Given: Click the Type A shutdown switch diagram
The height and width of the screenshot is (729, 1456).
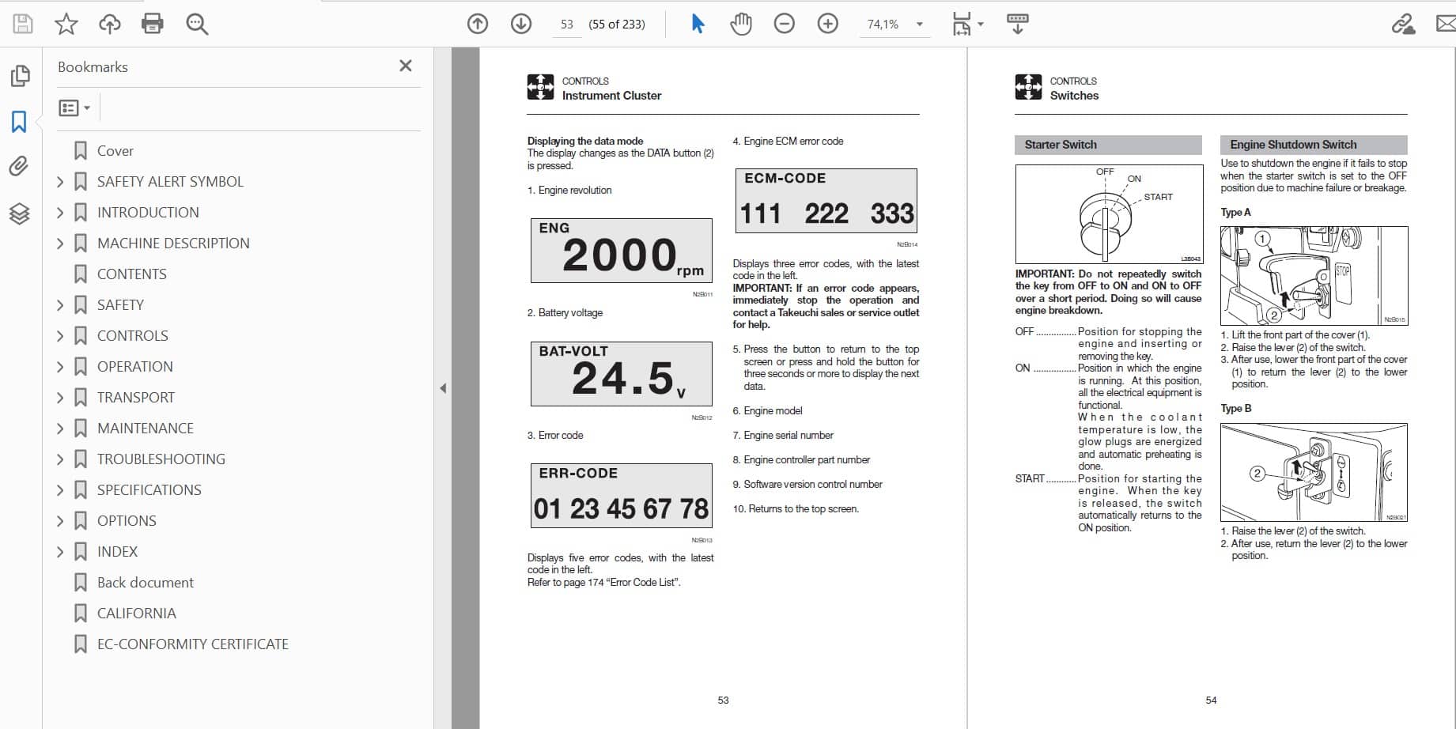Looking at the screenshot, I should coord(1314,276).
